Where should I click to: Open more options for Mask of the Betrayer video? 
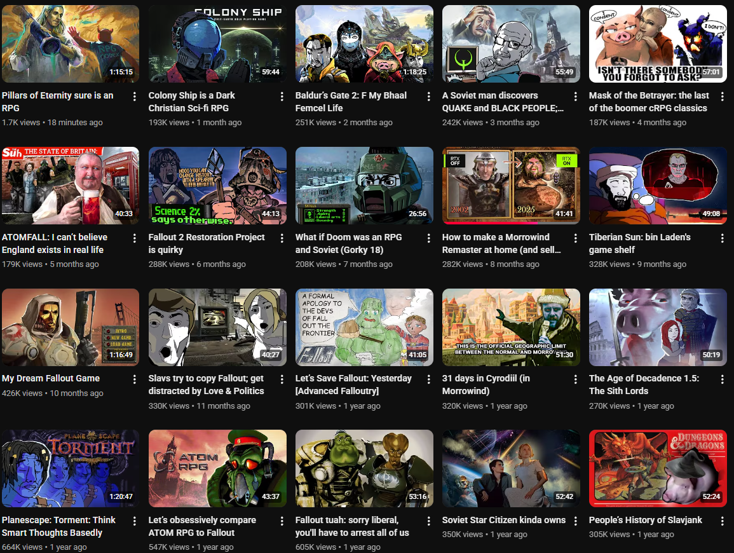click(722, 96)
